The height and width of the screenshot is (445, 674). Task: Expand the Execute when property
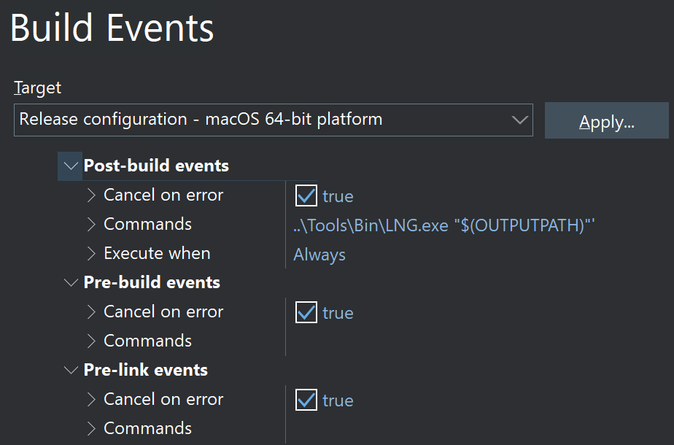pos(91,254)
